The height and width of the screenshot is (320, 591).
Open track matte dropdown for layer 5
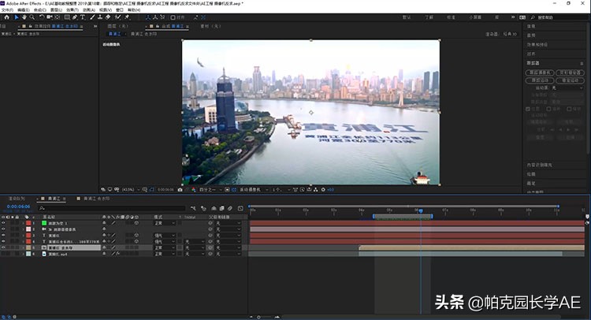[x=195, y=247]
